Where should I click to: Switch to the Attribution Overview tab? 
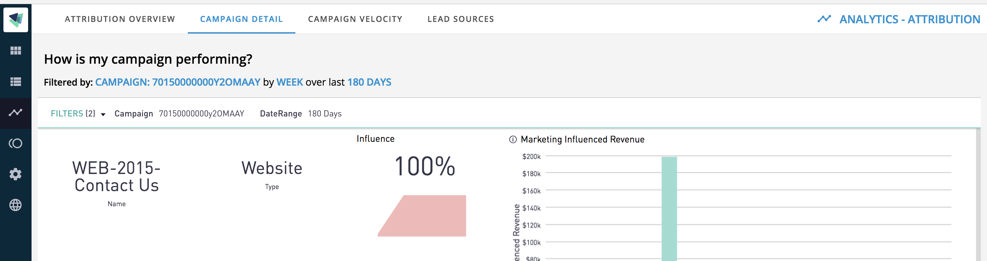click(120, 19)
